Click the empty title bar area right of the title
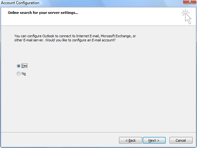 pyautogui.click(x=110, y=3)
